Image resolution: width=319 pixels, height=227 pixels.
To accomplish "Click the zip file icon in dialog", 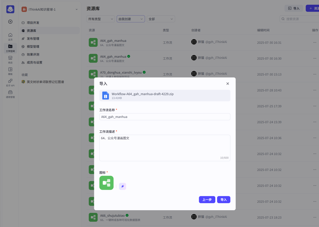I will (105, 96).
